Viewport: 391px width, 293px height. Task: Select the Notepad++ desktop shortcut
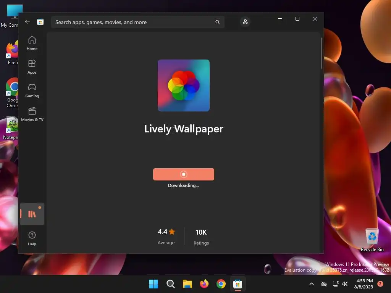(x=10, y=128)
